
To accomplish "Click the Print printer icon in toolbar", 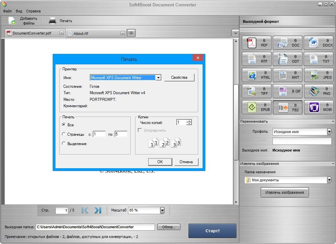I will pos(52,21).
